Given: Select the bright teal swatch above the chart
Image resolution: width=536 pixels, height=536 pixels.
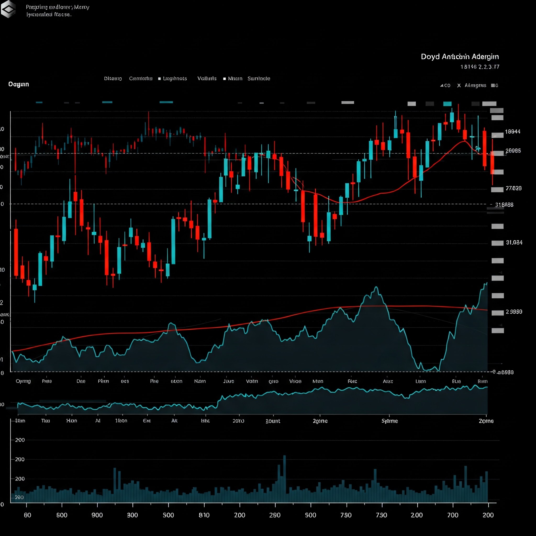Looking at the screenshot, I should (447, 104).
